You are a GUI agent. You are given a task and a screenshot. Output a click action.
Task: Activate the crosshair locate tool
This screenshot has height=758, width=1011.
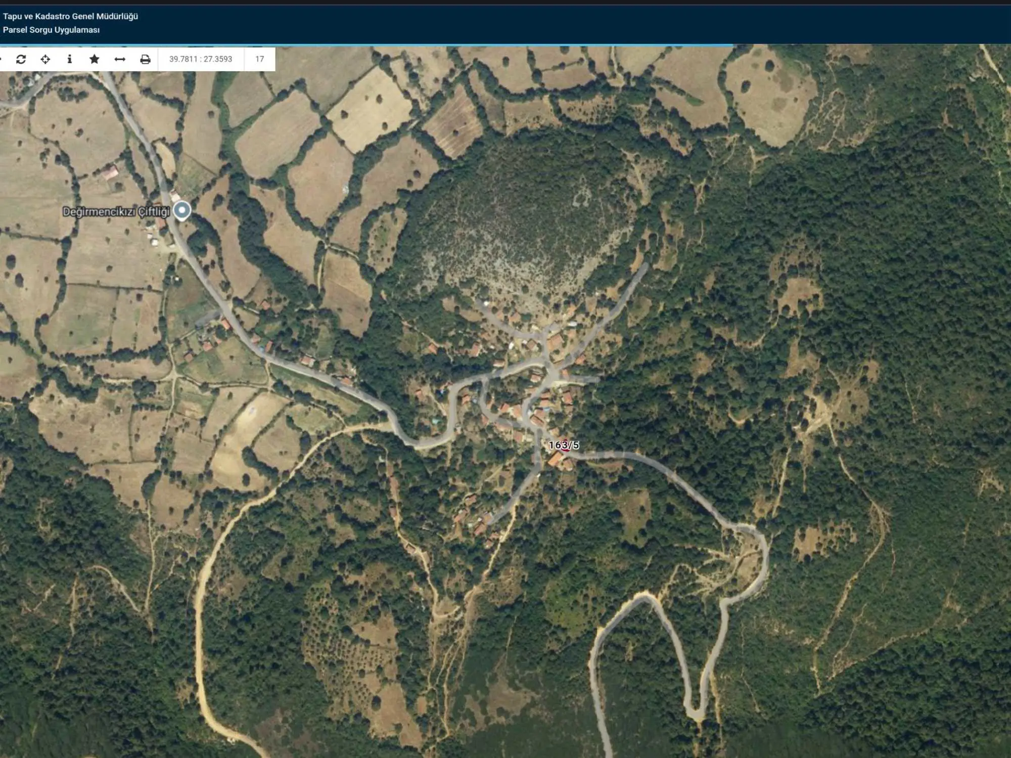[45, 59]
